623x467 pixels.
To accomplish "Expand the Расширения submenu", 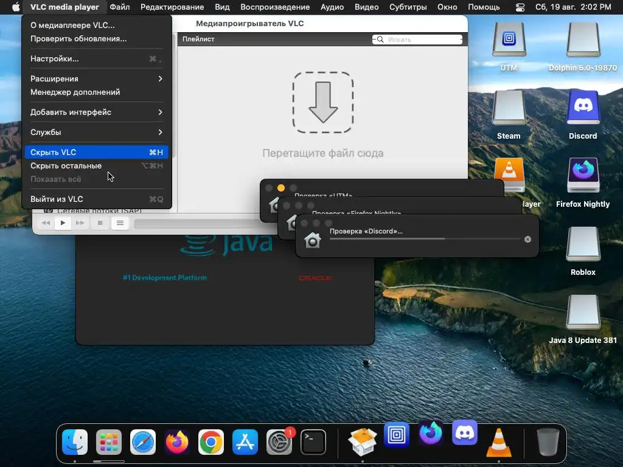I will (97, 78).
